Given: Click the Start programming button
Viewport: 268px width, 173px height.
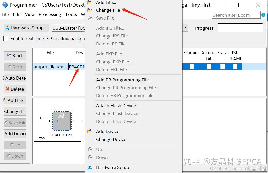Looking at the screenshot, I should (15, 56).
